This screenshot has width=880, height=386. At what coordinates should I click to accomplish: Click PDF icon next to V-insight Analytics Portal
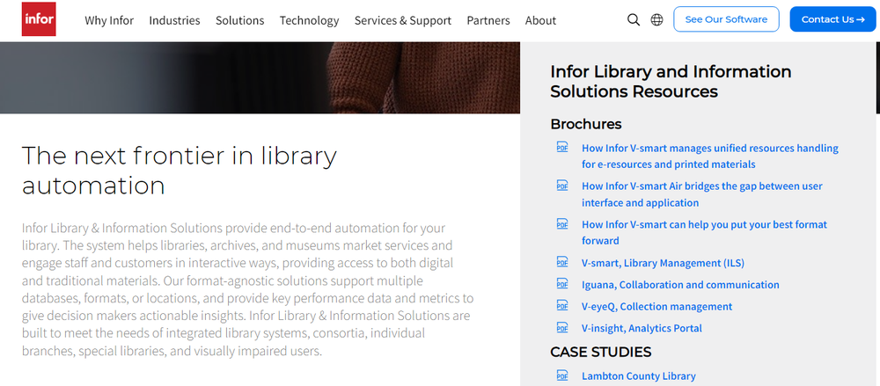point(561,328)
